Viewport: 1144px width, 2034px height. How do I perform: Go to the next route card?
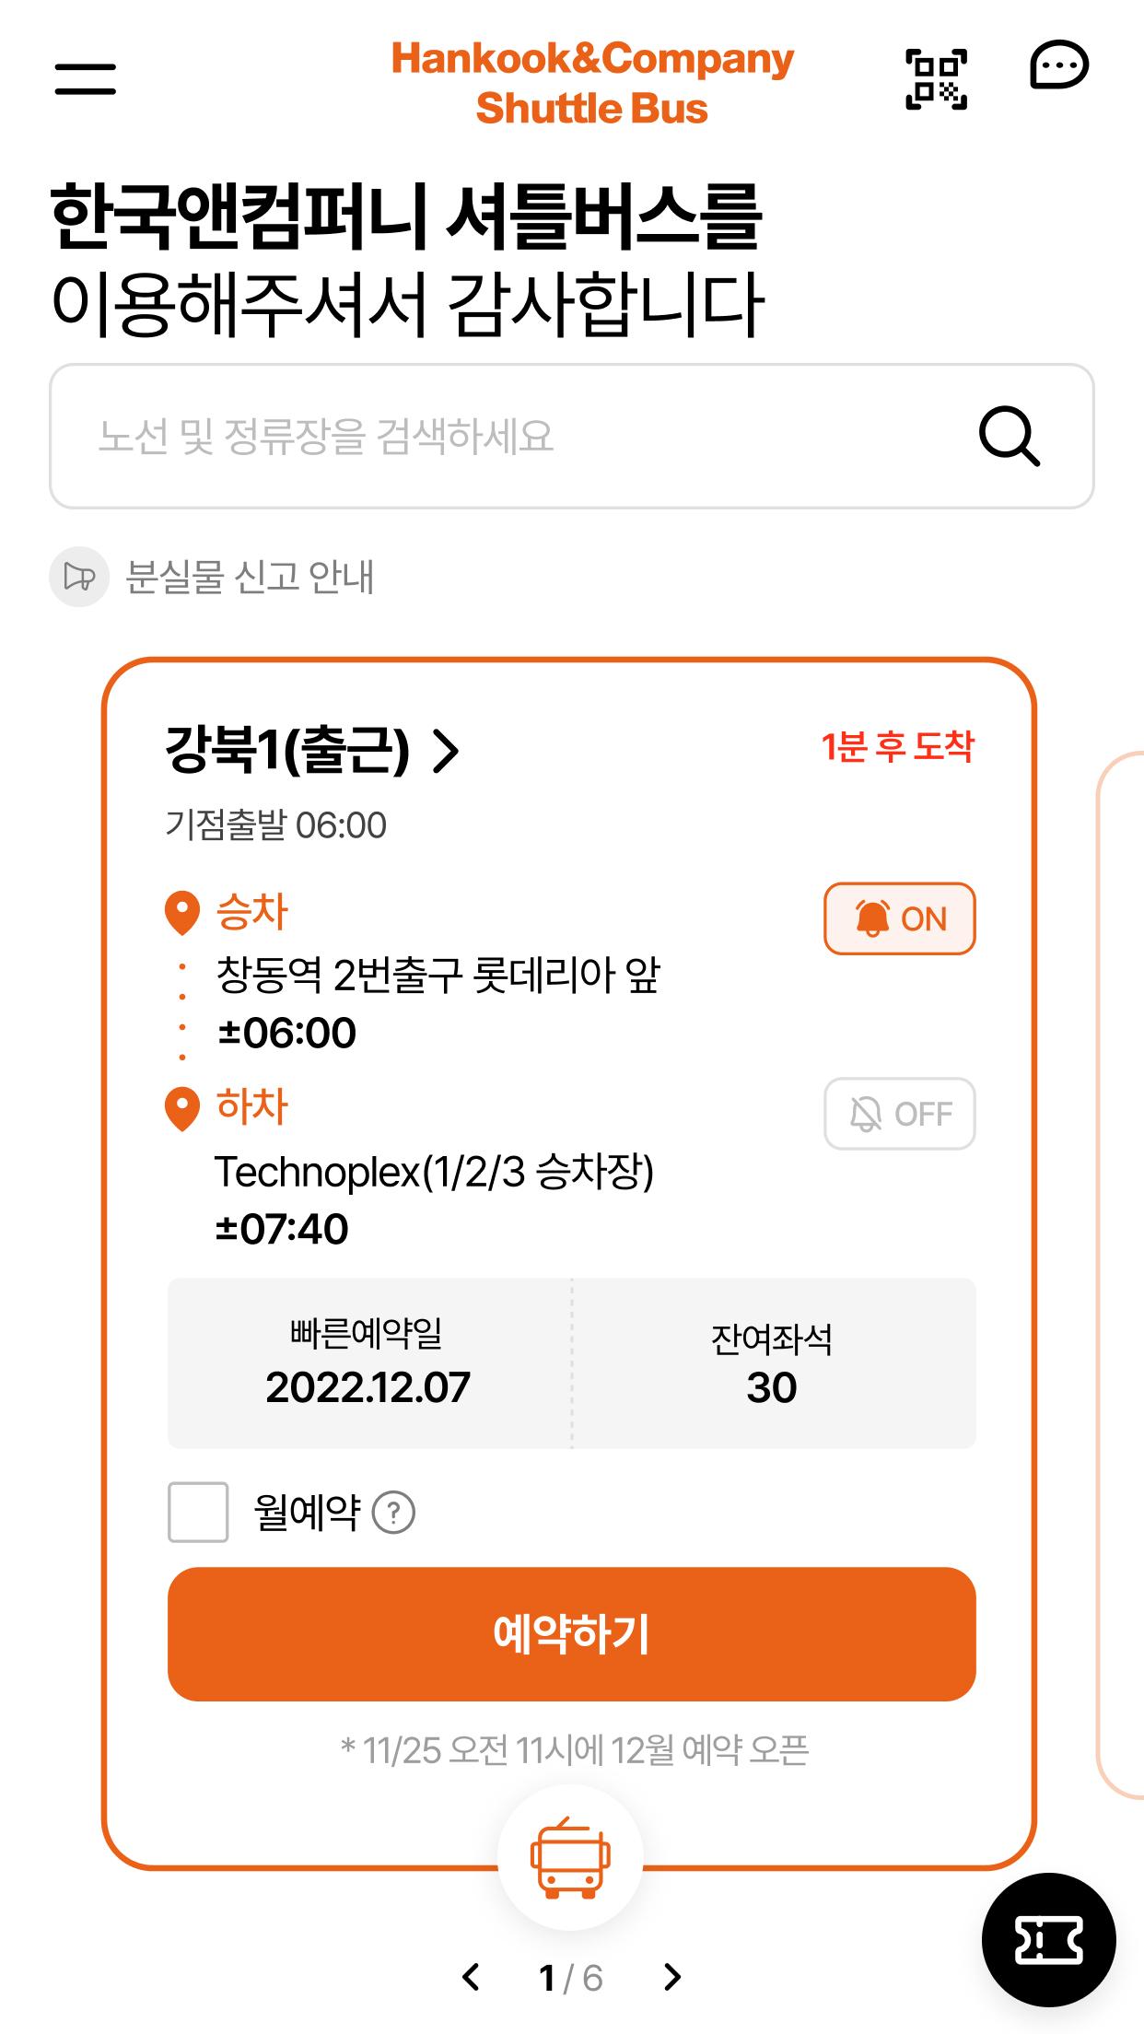coord(672,1977)
